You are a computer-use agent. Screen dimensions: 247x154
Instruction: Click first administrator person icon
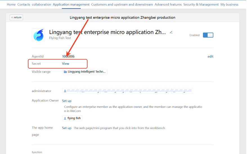[x=65, y=91]
